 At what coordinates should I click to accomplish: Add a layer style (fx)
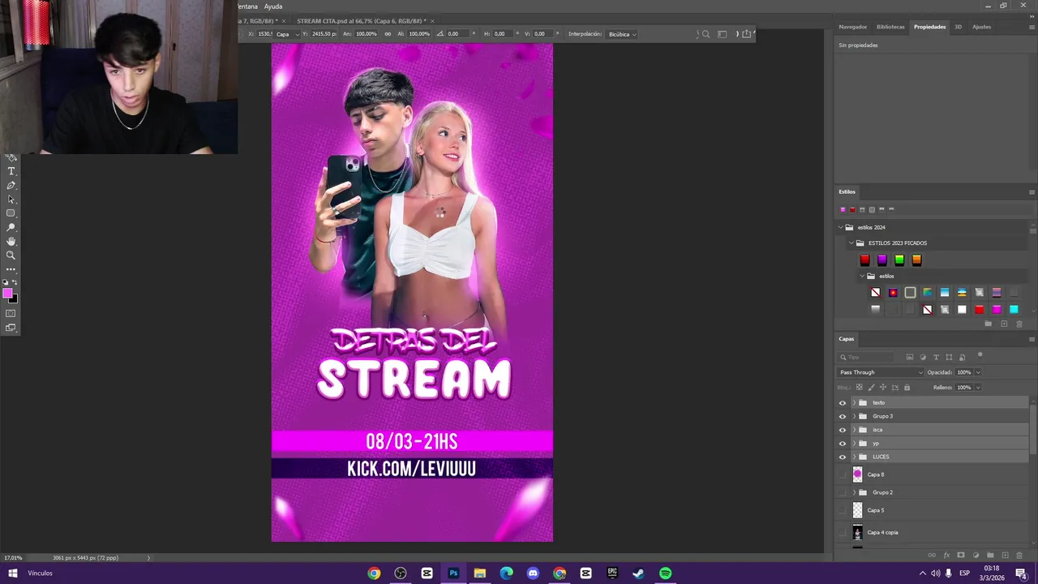[946, 555]
